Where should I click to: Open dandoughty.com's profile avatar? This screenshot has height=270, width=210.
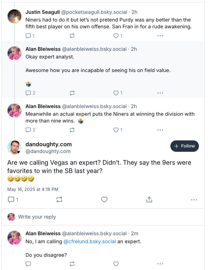[14, 147]
